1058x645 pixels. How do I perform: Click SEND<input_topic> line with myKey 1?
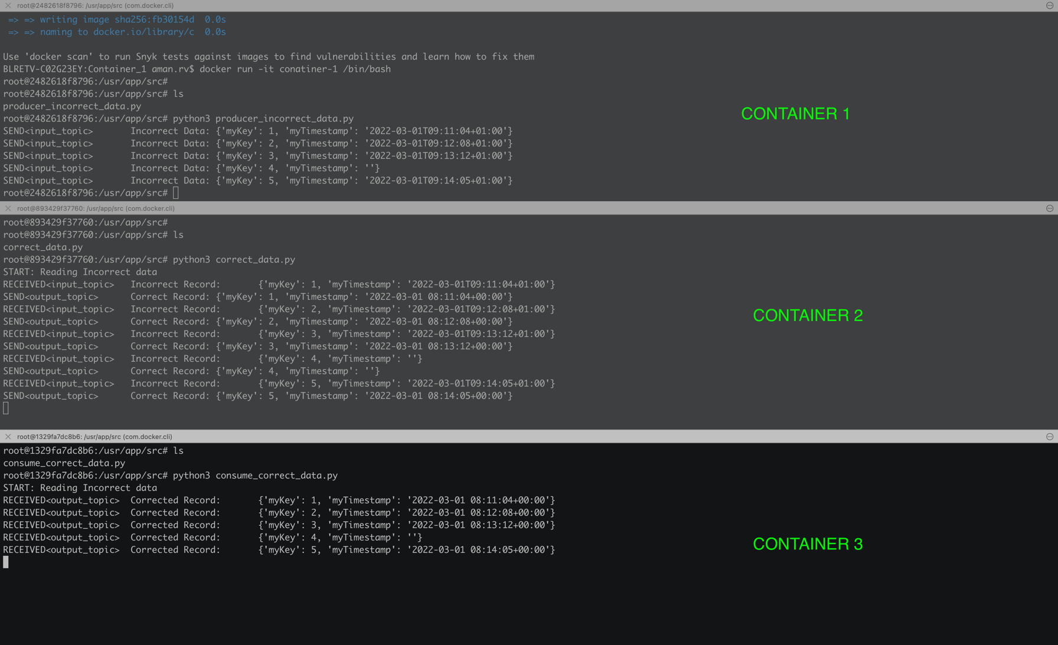pos(258,131)
